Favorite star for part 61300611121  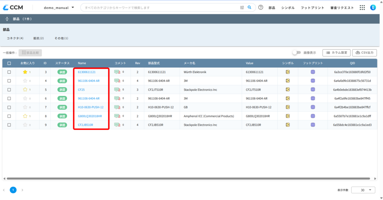25,72
